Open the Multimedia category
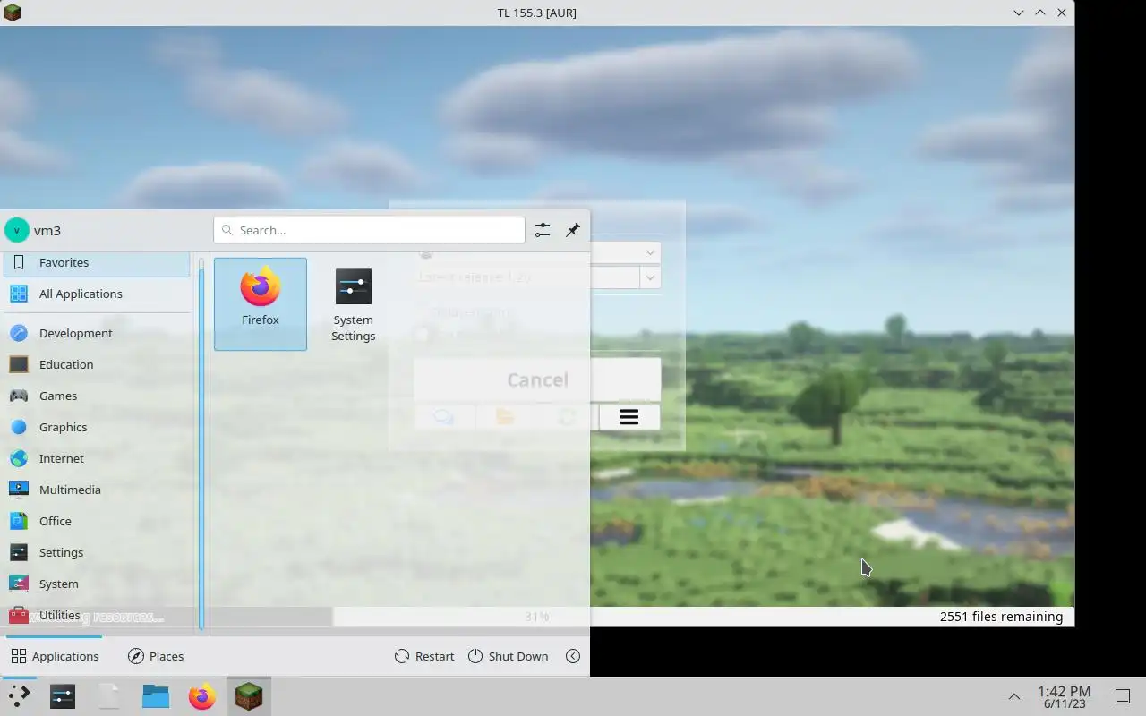 click(97, 490)
